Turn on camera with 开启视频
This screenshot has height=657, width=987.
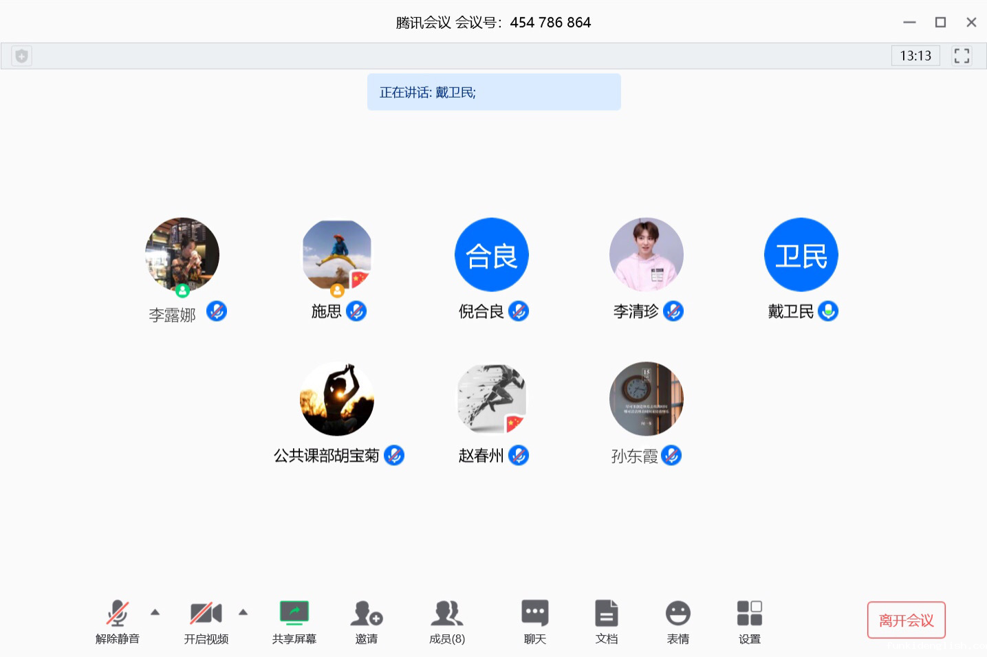(206, 613)
